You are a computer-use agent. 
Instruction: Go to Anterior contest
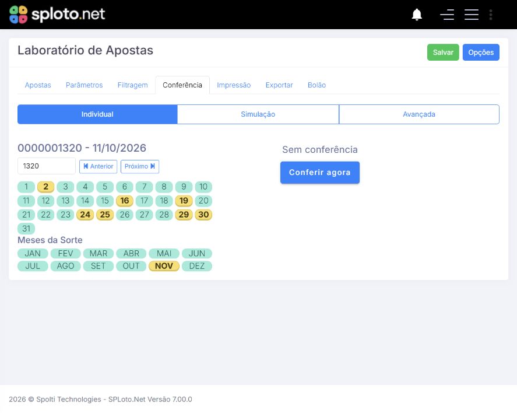[99, 167]
